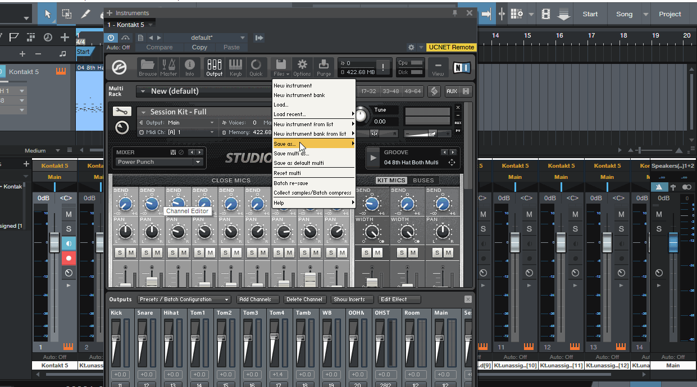
Task: Toggle the plugin power bypass button
Action: [x=111, y=38]
